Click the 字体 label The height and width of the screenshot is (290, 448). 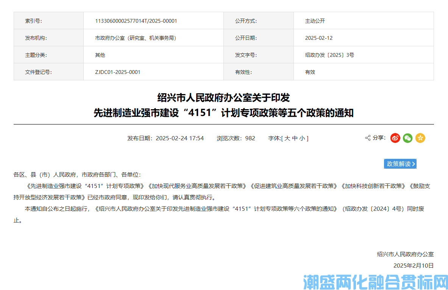tap(275, 138)
